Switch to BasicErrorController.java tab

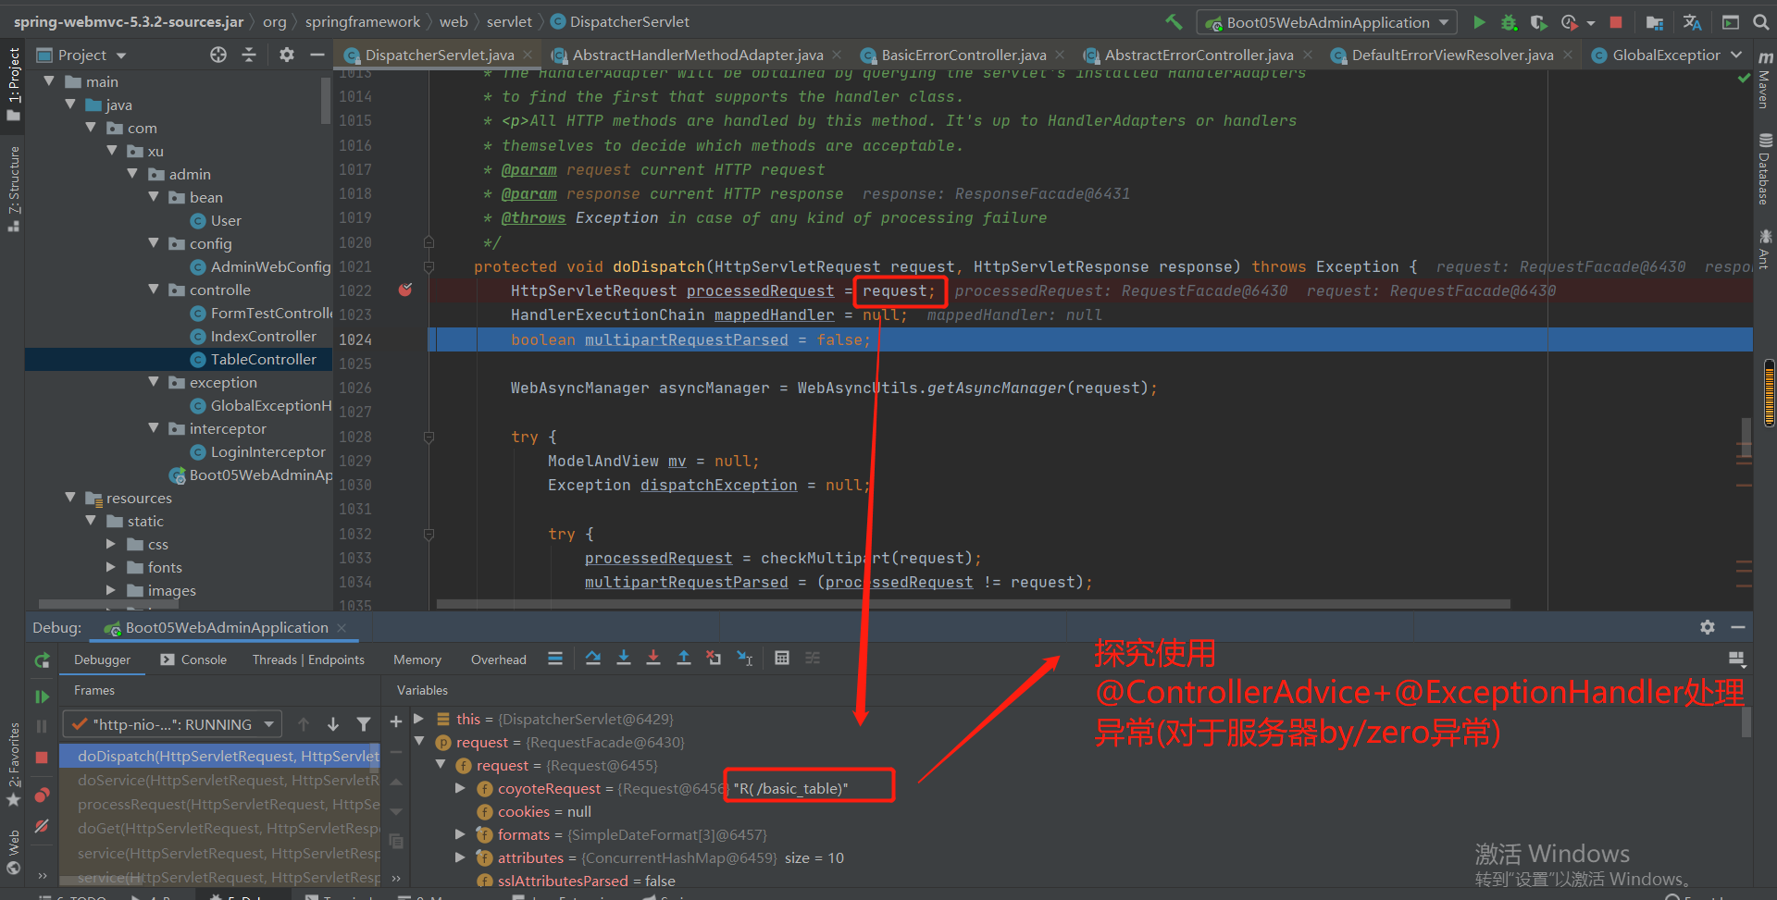(963, 55)
